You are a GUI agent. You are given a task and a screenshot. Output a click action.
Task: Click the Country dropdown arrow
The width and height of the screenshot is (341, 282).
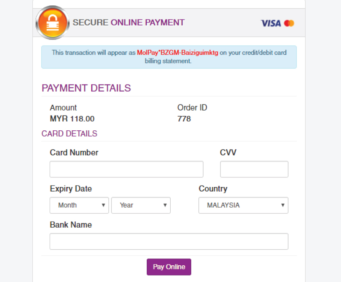(x=283, y=205)
